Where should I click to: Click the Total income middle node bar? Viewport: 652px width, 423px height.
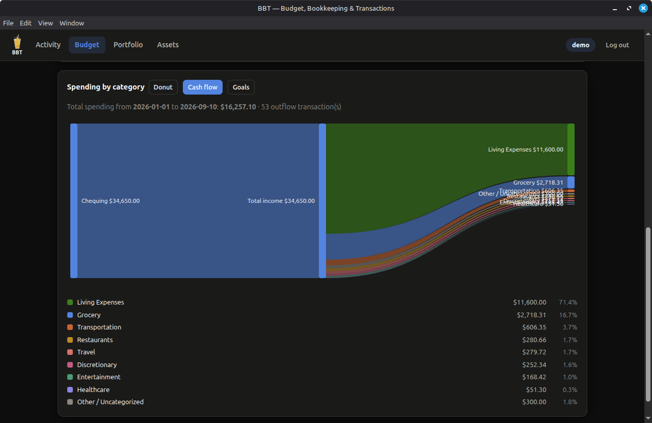pos(322,201)
